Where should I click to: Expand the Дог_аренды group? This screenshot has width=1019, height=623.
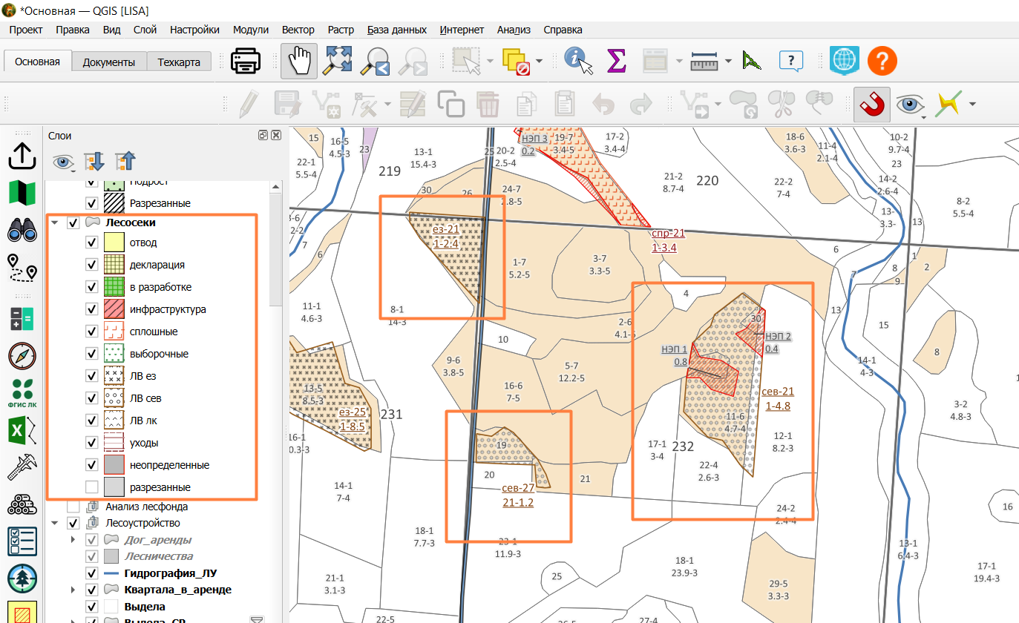[x=73, y=539]
